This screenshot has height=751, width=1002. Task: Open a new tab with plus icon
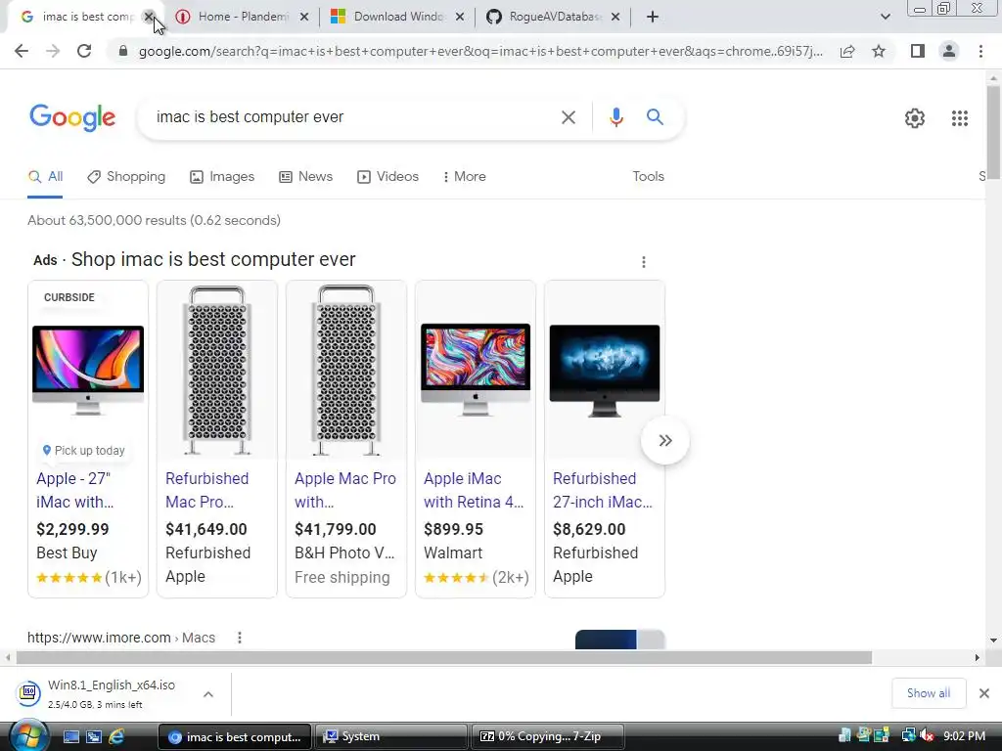pos(653,18)
